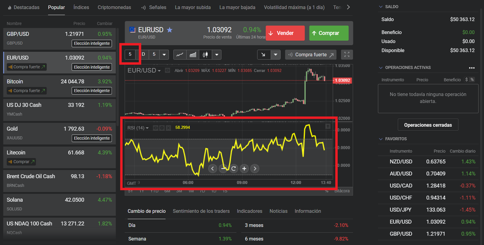Open the drawing arrow tool
484x245 pixels.
coord(264,54)
